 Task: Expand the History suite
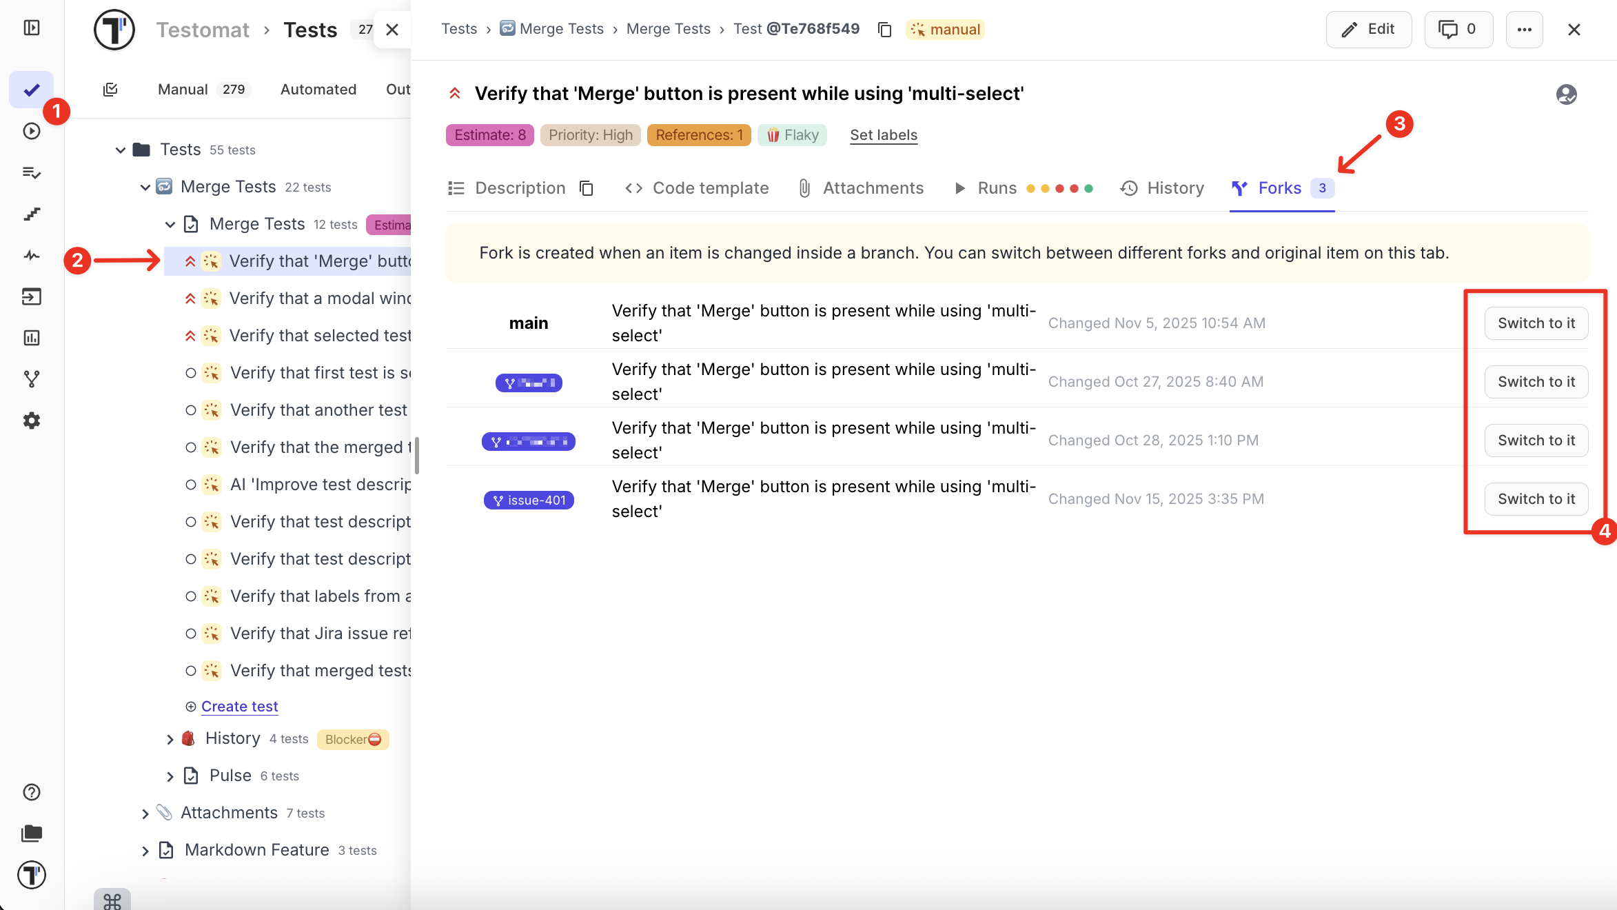coord(170,739)
